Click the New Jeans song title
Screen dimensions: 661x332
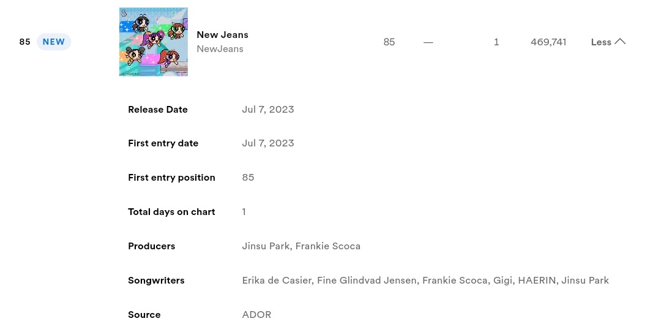point(222,34)
